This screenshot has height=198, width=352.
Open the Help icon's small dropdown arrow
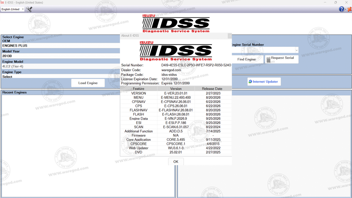pos(345,9)
